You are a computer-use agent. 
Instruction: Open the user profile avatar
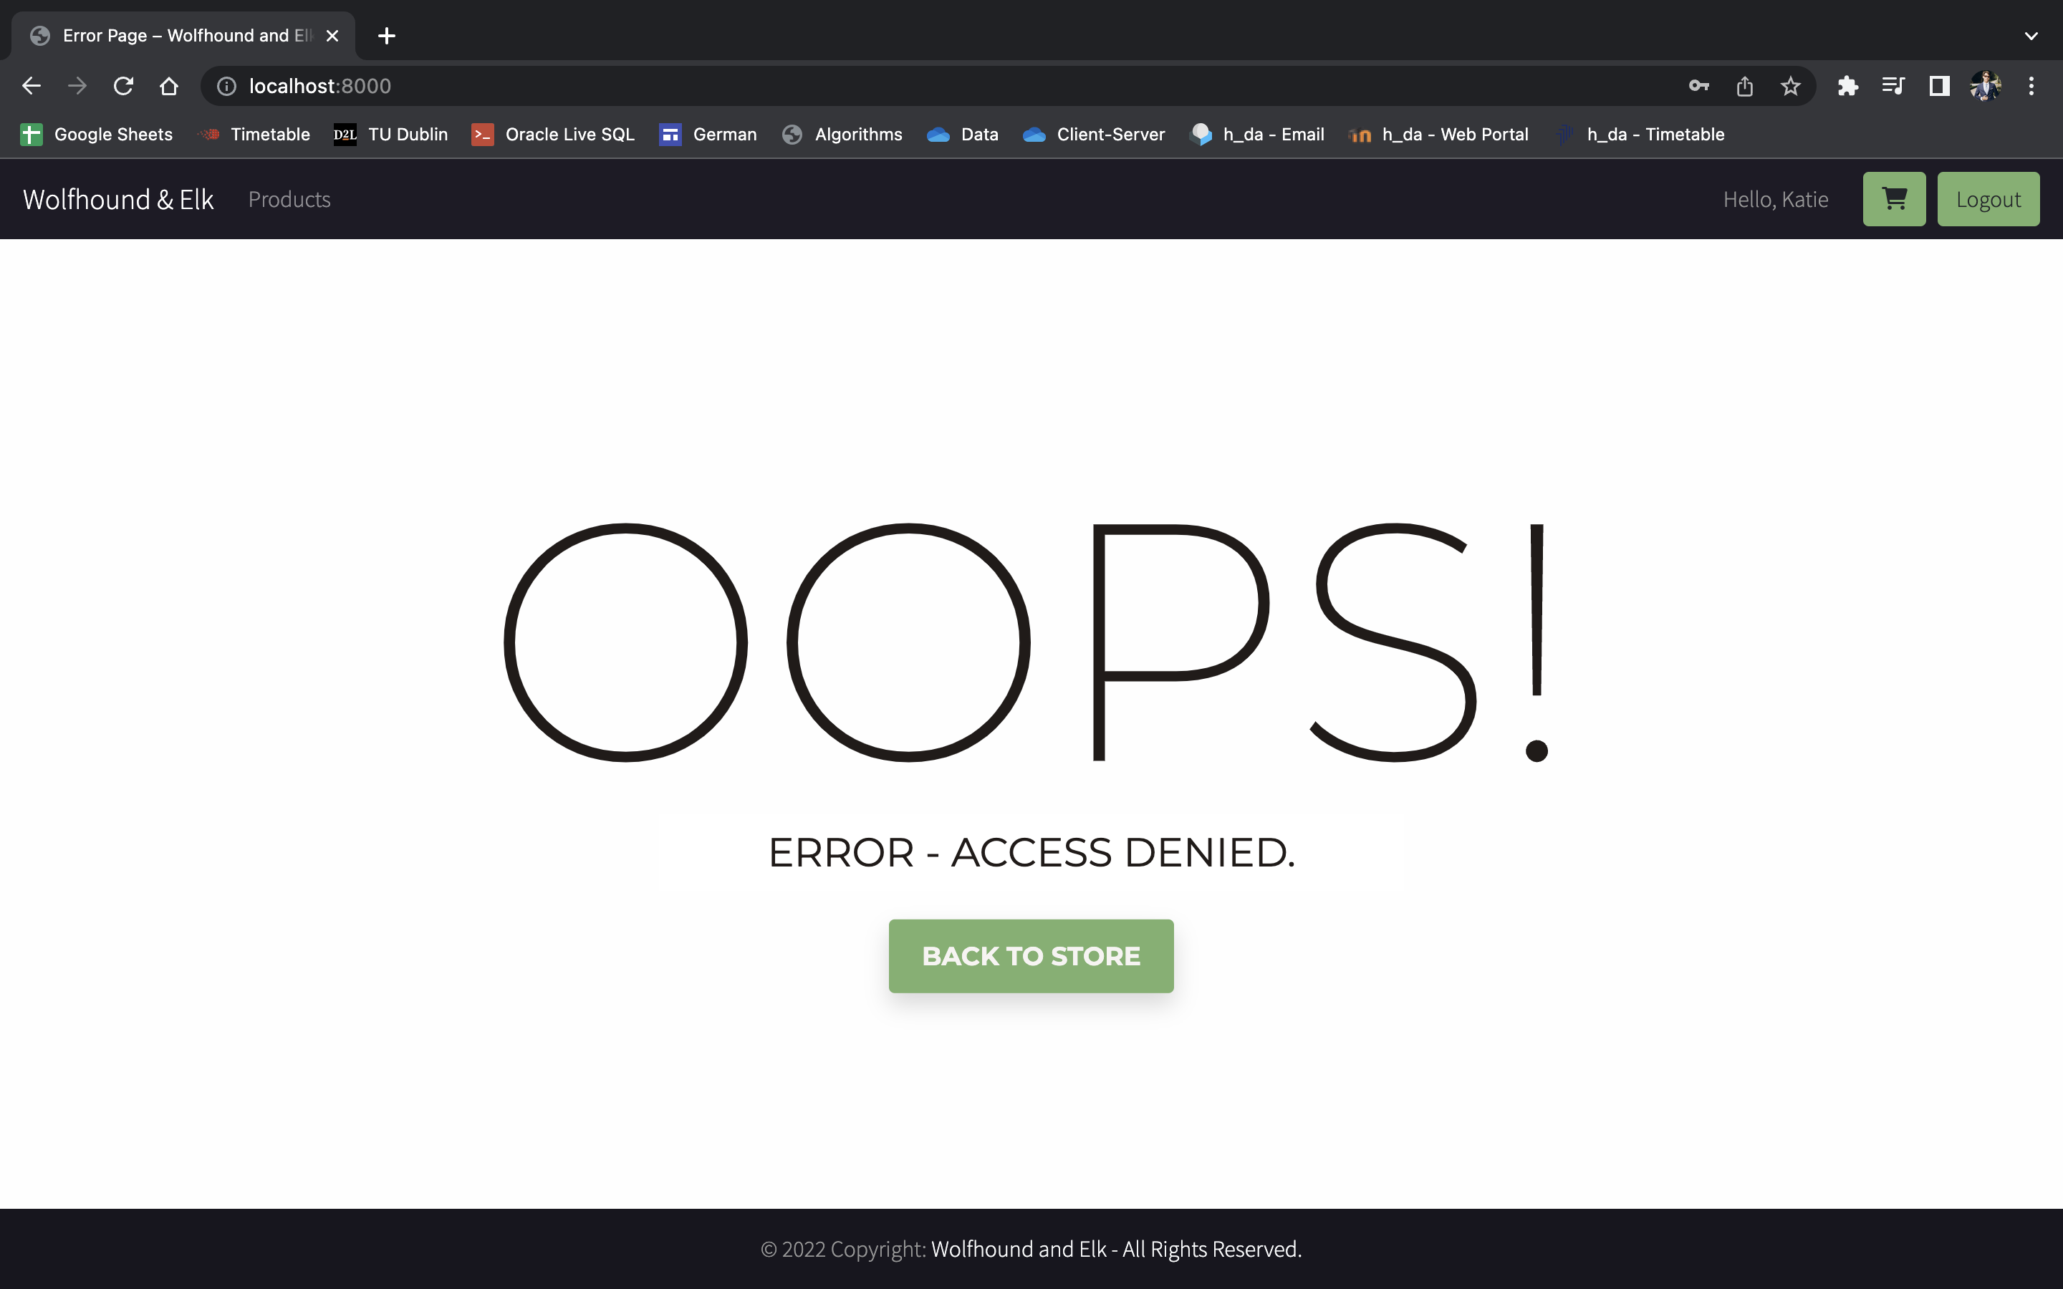(1985, 86)
